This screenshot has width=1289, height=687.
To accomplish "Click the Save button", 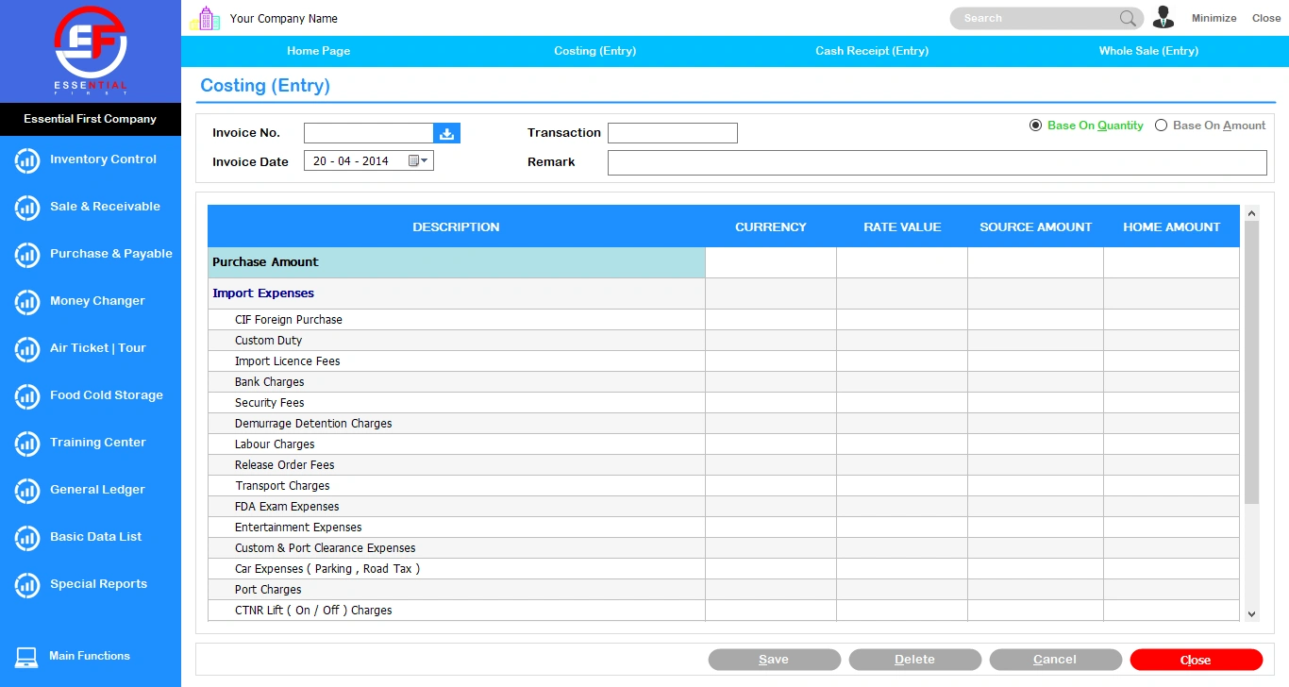I will coord(775,660).
